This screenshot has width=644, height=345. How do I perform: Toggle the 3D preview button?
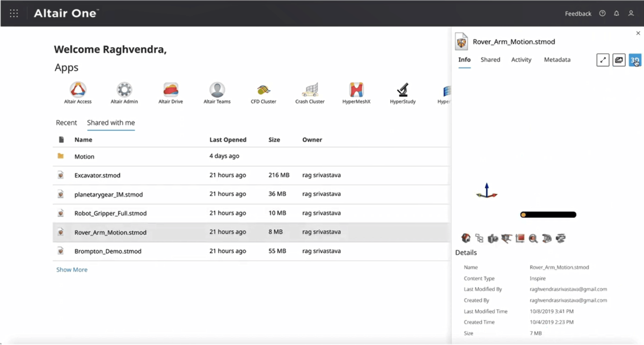point(635,60)
